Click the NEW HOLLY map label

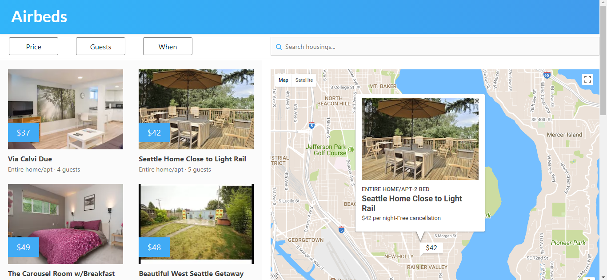click(399, 256)
